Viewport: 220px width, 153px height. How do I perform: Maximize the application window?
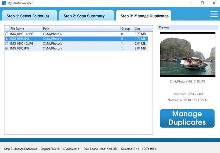(202, 3)
